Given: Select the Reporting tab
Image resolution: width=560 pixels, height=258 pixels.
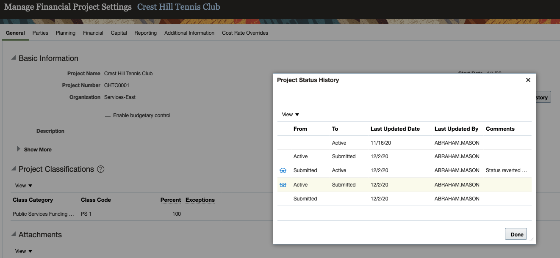Looking at the screenshot, I should (146, 33).
